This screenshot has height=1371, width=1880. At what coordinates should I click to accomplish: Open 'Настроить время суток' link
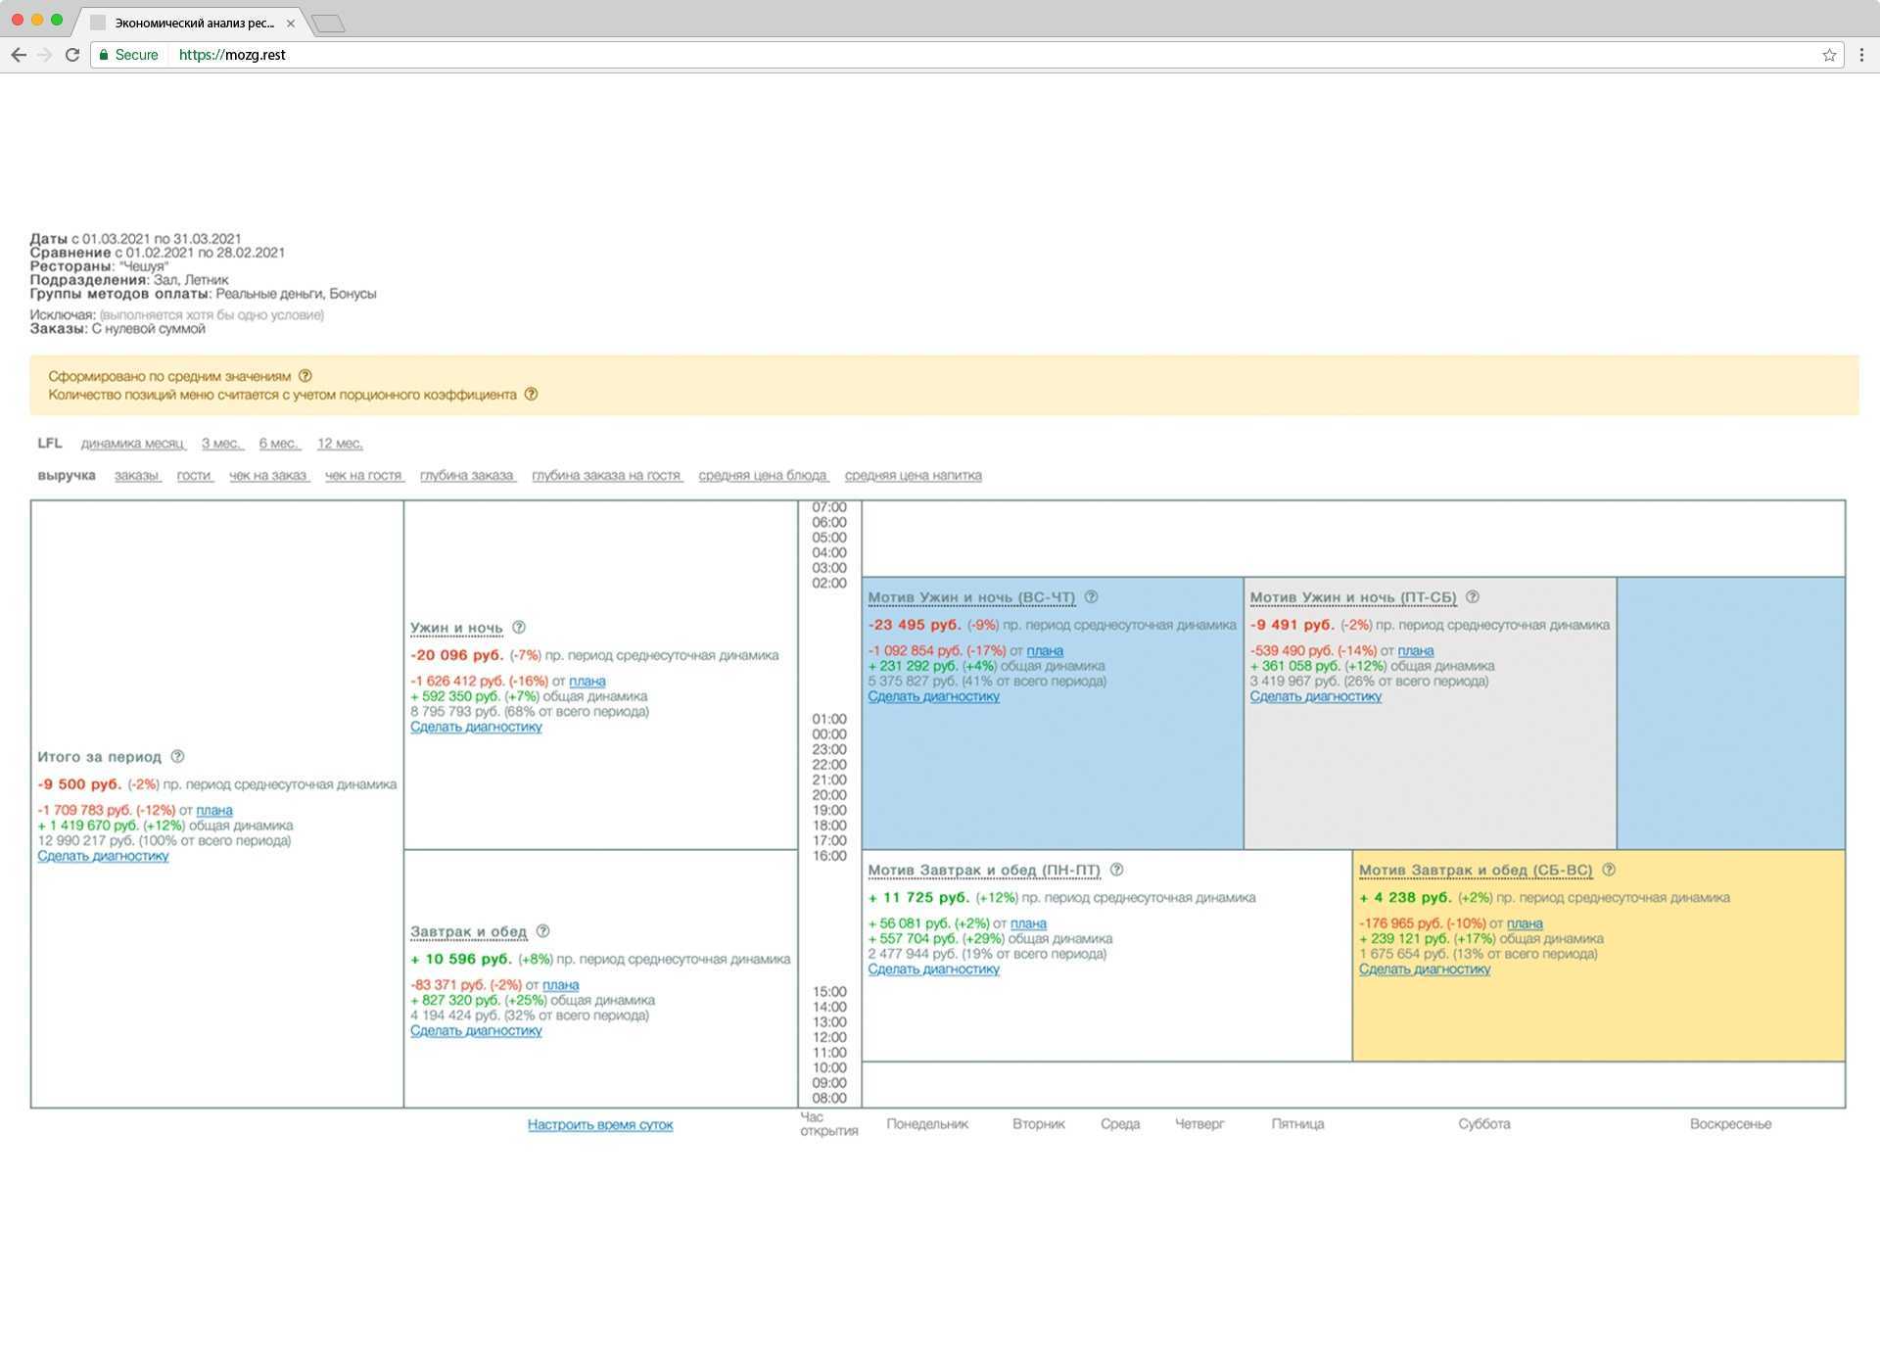[x=600, y=1125]
